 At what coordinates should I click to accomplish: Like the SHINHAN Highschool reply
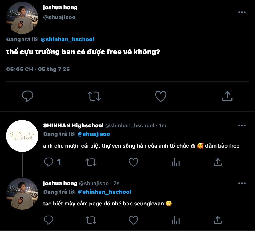click(x=133, y=162)
